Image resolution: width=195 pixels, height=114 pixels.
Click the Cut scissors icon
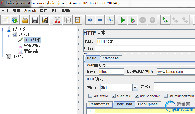tap(57, 20)
